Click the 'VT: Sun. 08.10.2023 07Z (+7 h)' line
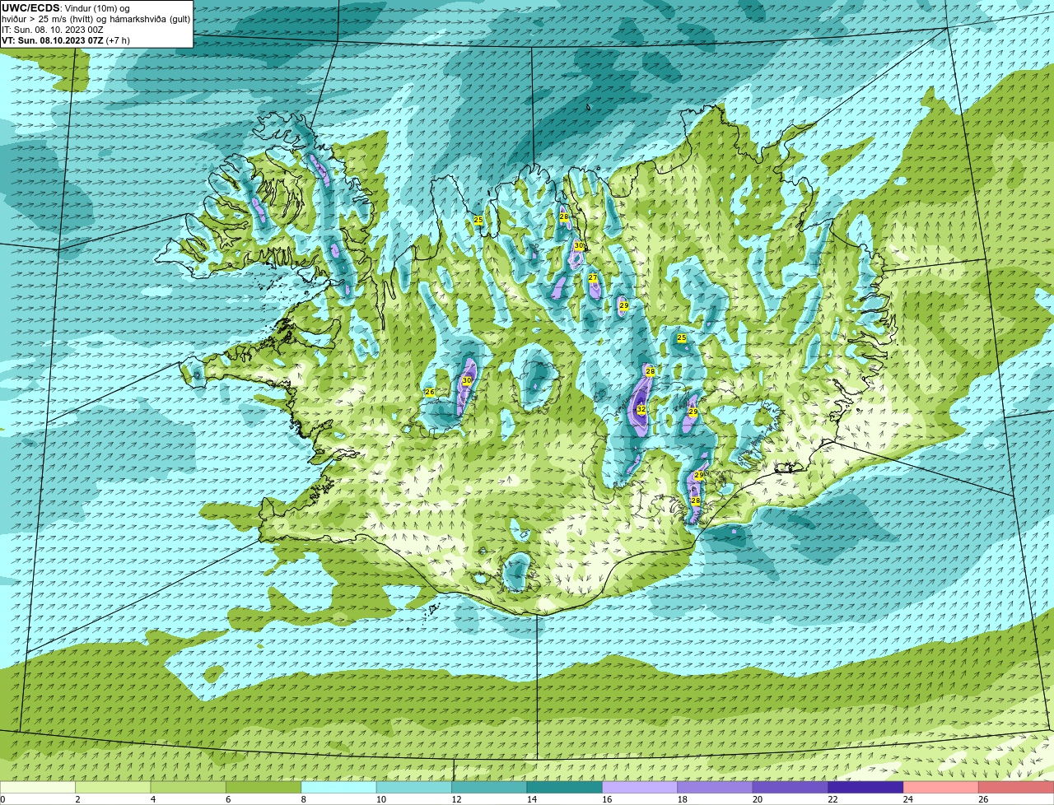Viewport: 1054px width, 805px height. (66, 40)
